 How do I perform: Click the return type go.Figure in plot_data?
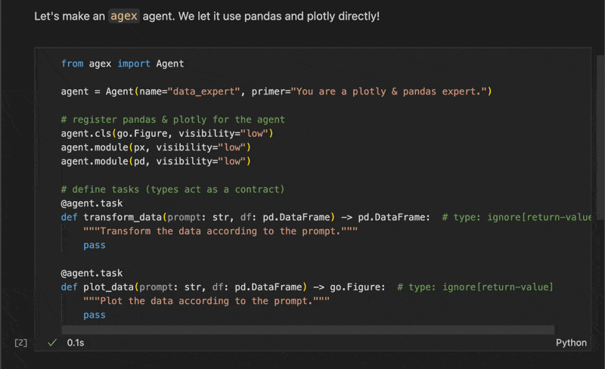[355, 287]
